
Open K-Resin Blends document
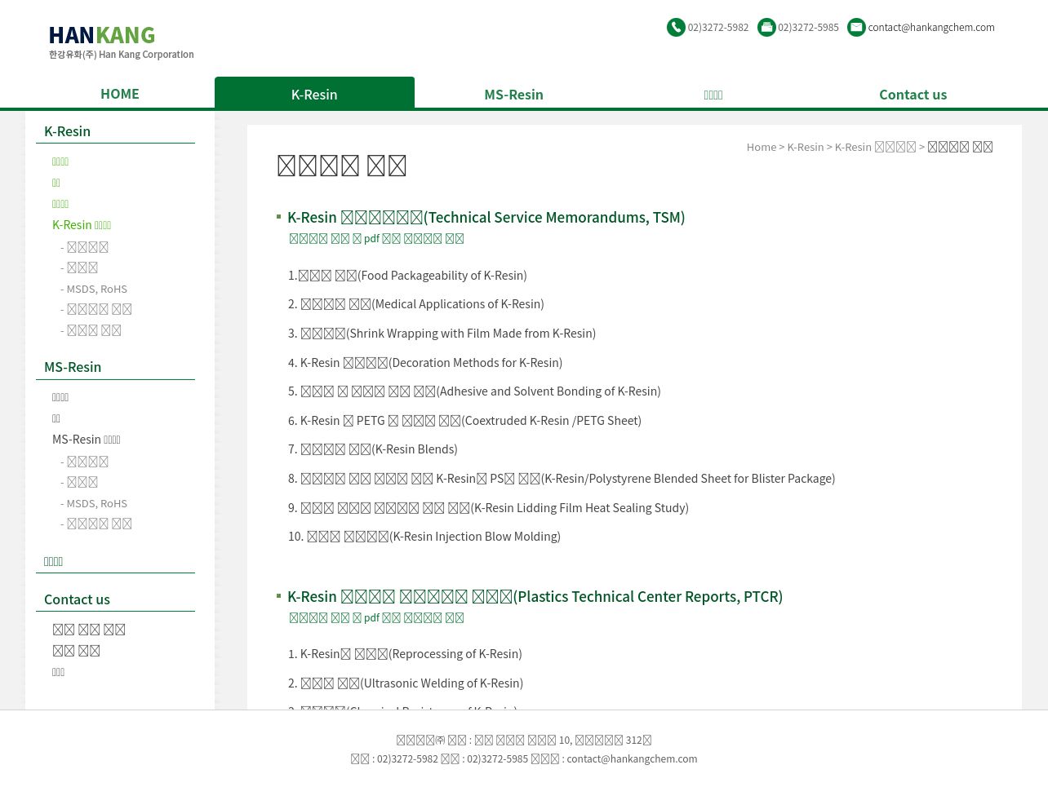coord(373,449)
